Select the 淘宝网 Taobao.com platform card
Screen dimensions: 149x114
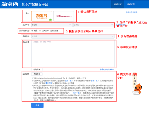pyautogui.click(x=42, y=16)
